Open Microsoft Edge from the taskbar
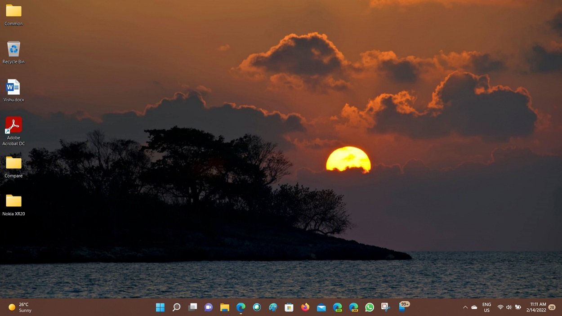 (241, 307)
